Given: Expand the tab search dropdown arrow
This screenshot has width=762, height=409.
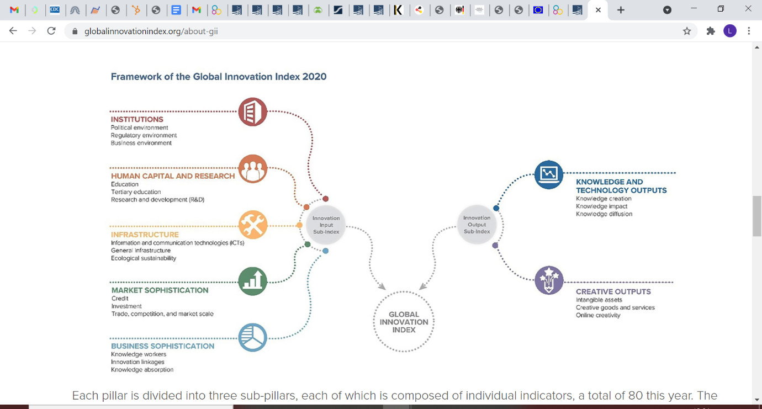Looking at the screenshot, I should click(x=667, y=10).
